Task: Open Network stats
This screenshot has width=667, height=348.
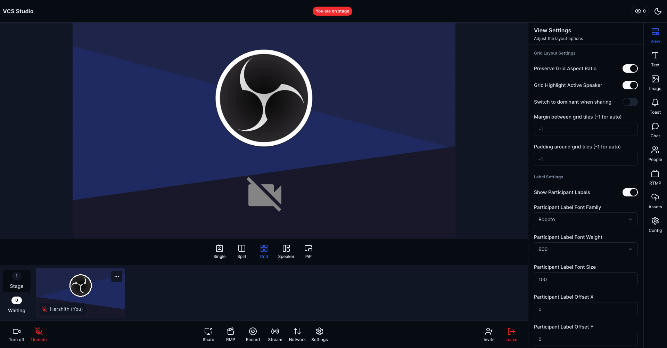Action: [x=297, y=334]
